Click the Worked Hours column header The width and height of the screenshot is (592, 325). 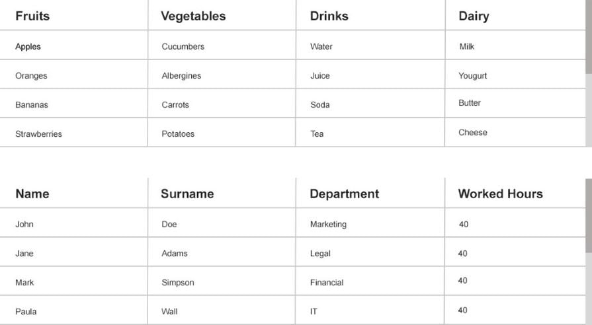[500, 194]
